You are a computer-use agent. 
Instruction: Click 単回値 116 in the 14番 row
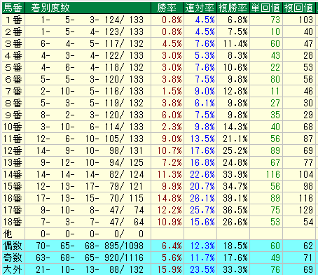point(273,175)
